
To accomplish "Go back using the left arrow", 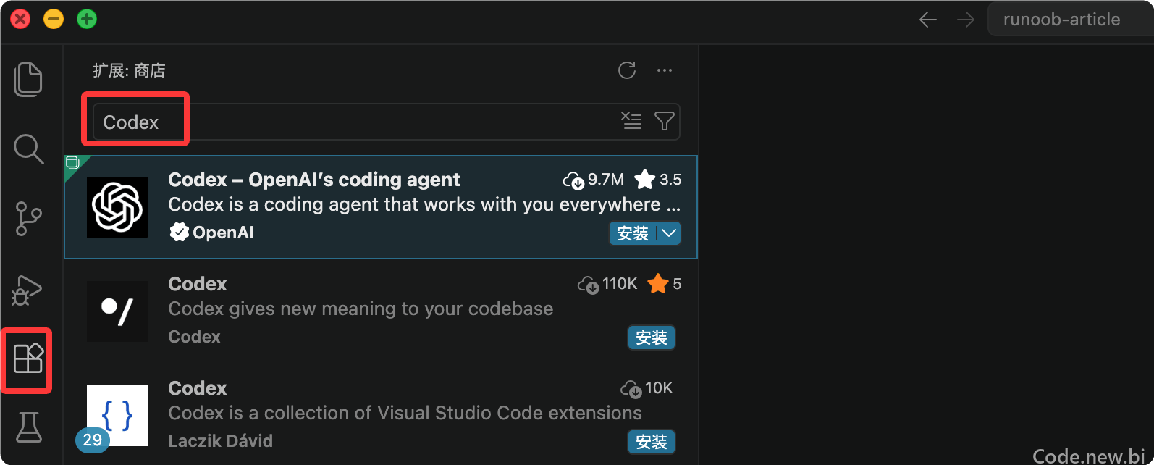I will coord(928,20).
